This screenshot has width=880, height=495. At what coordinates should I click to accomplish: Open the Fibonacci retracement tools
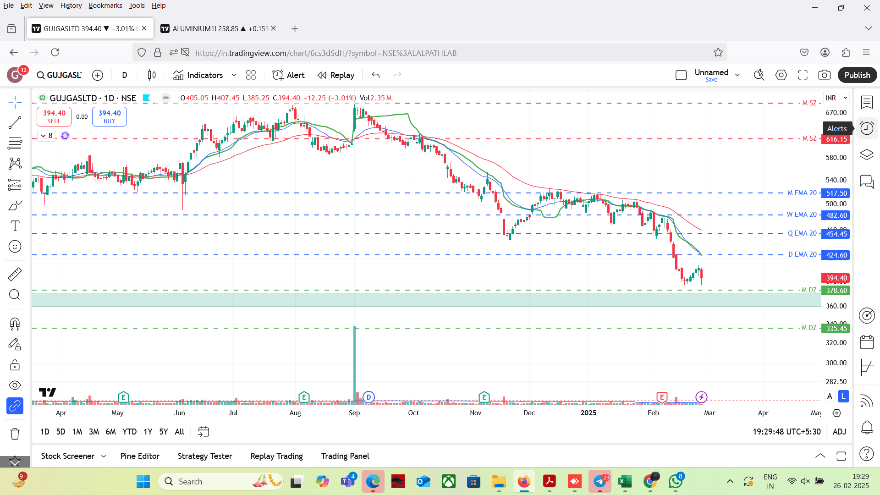tap(15, 143)
